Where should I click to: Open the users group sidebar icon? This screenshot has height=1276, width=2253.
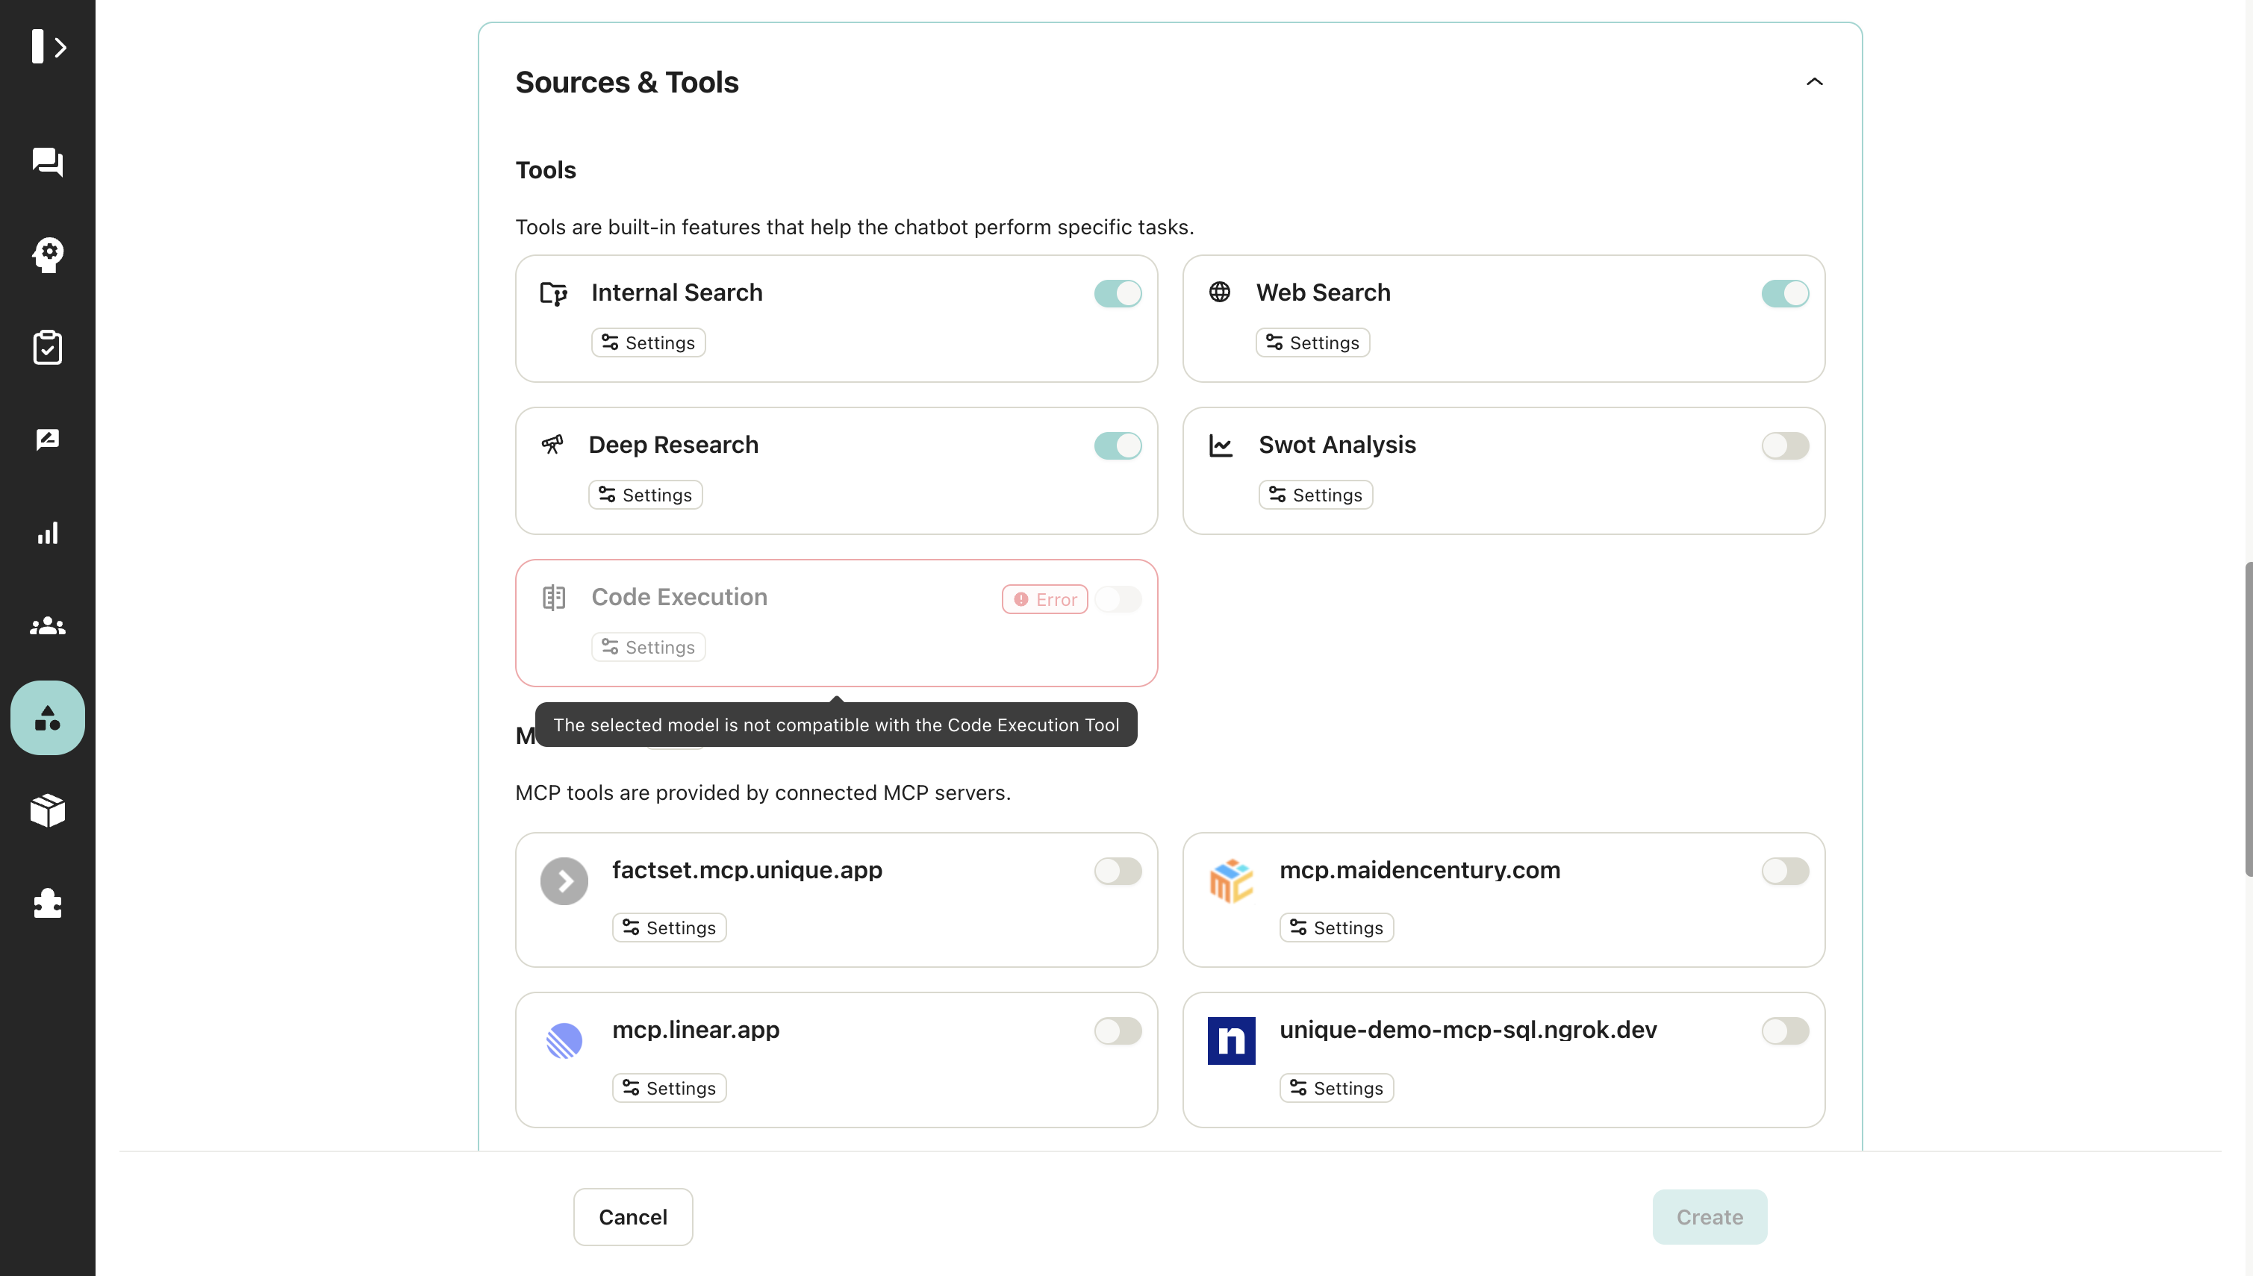click(x=47, y=626)
